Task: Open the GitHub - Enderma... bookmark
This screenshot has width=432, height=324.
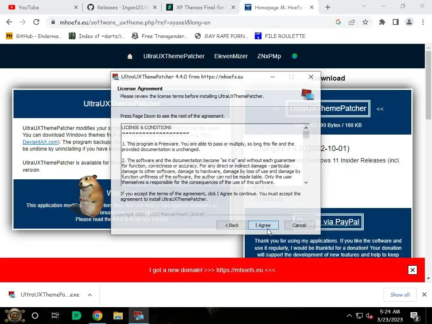Action: pos(34,36)
